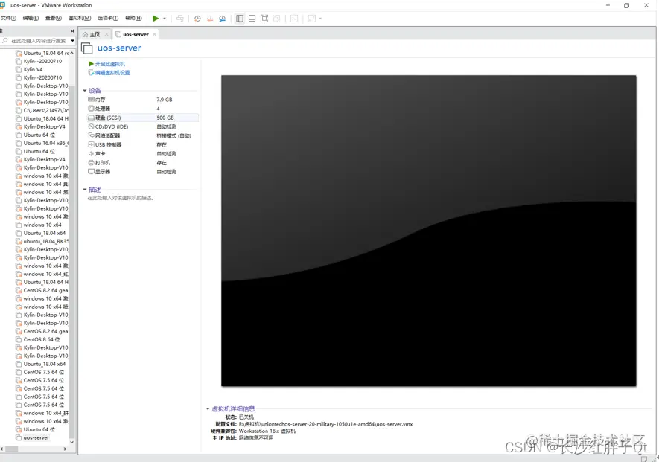Click the Workstation 16.x hardware compatibility text
659x462 pixels.
(x=267, y=431)
